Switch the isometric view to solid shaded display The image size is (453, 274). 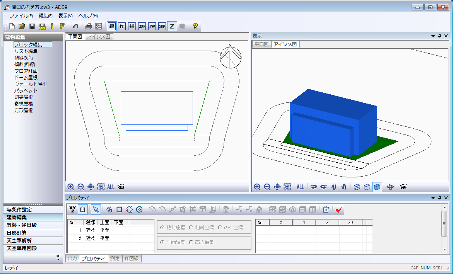pyautogui.click(x=377, y=187)
